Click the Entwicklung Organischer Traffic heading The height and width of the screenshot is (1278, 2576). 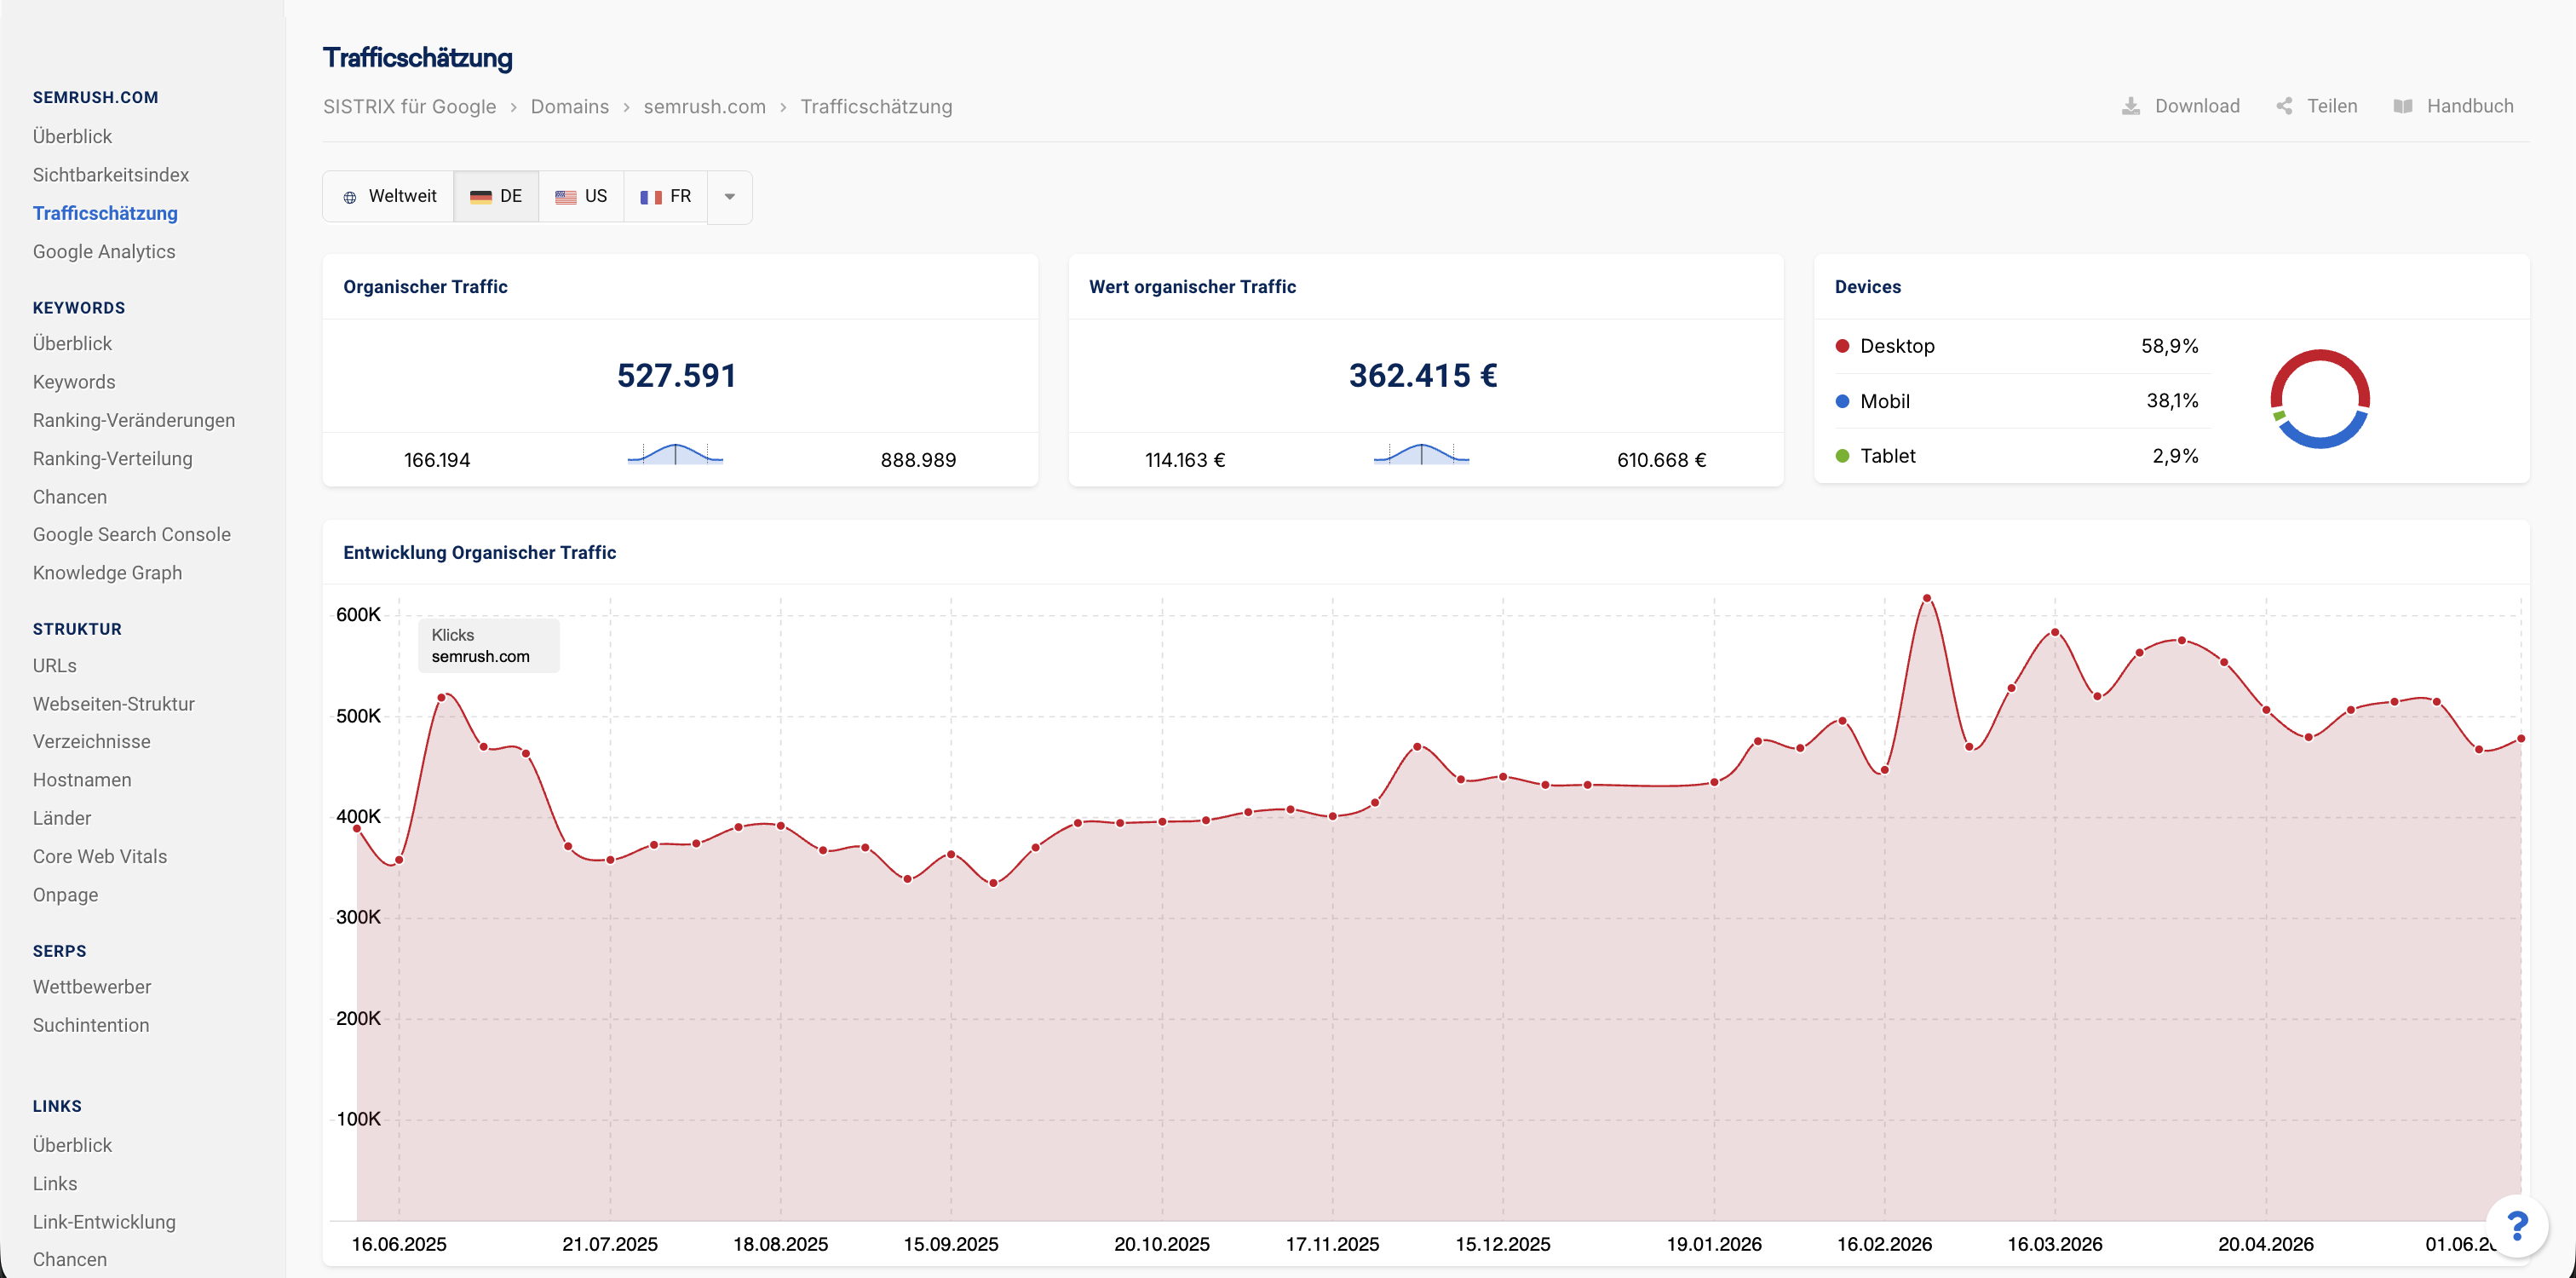coord(480,553)
